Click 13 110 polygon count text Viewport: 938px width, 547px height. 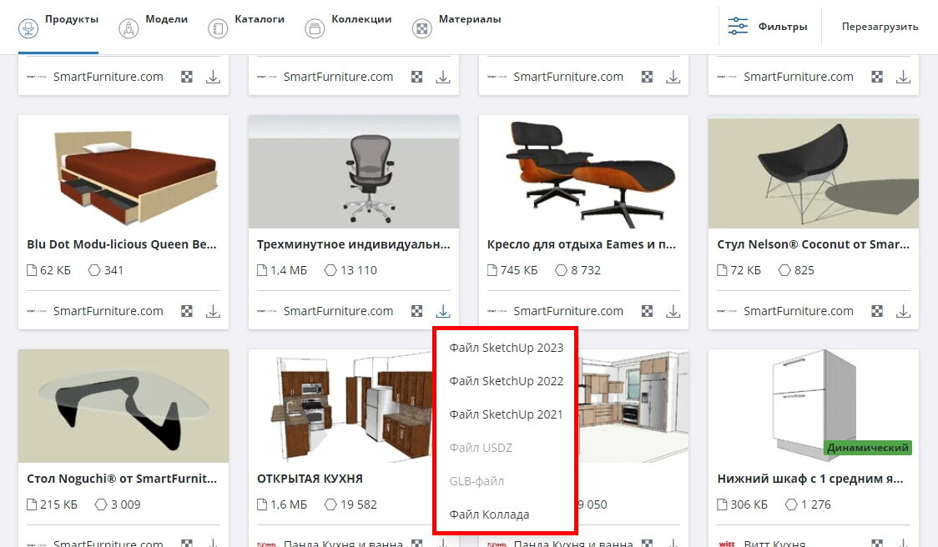pyautogui.click(x=358, y=270)
